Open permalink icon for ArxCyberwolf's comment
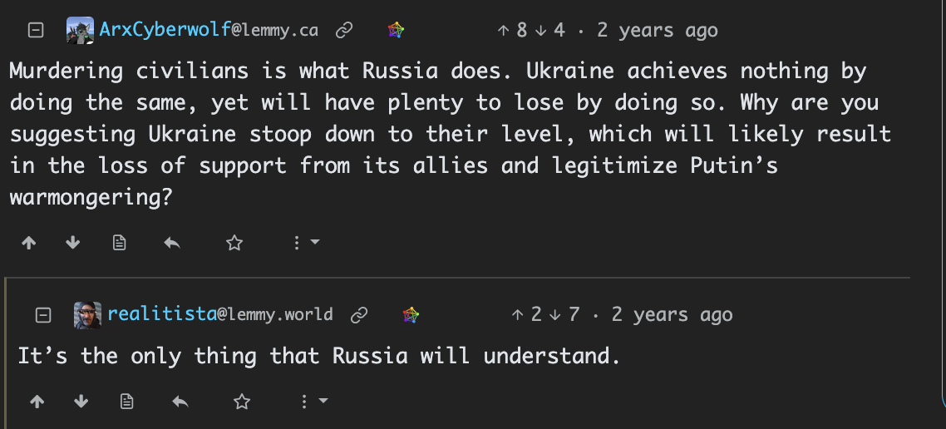946x429 pixels. (x=344, y=31)
